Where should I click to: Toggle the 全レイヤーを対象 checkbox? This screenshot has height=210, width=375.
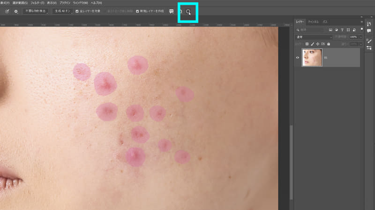(x=77, y=11)
